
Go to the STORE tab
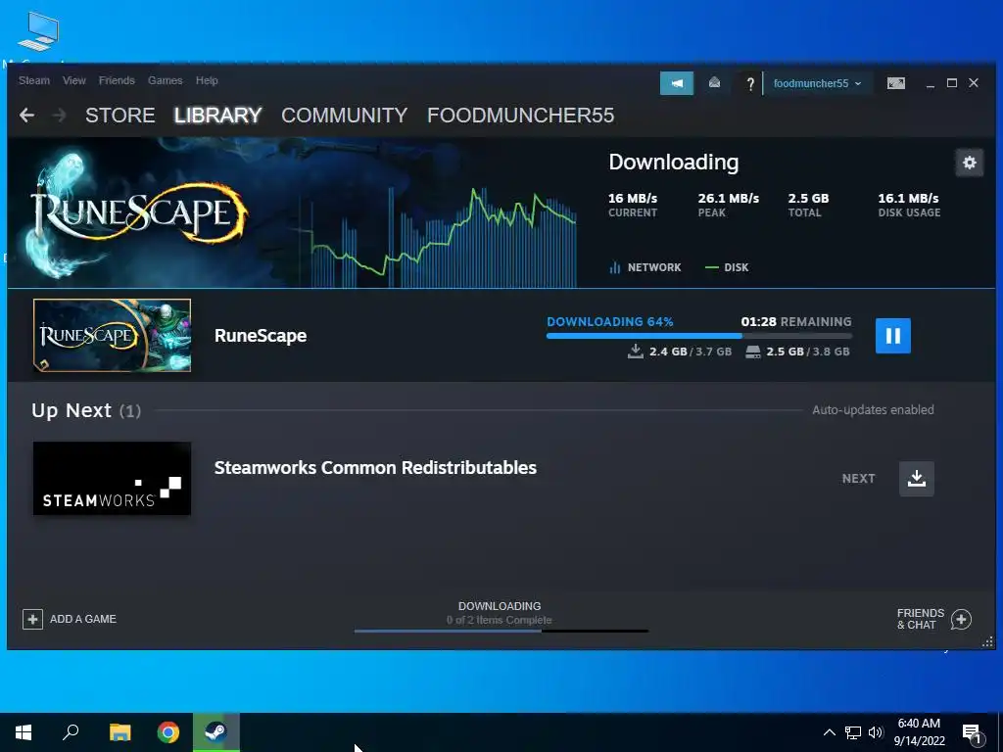(x=119, y=116)
